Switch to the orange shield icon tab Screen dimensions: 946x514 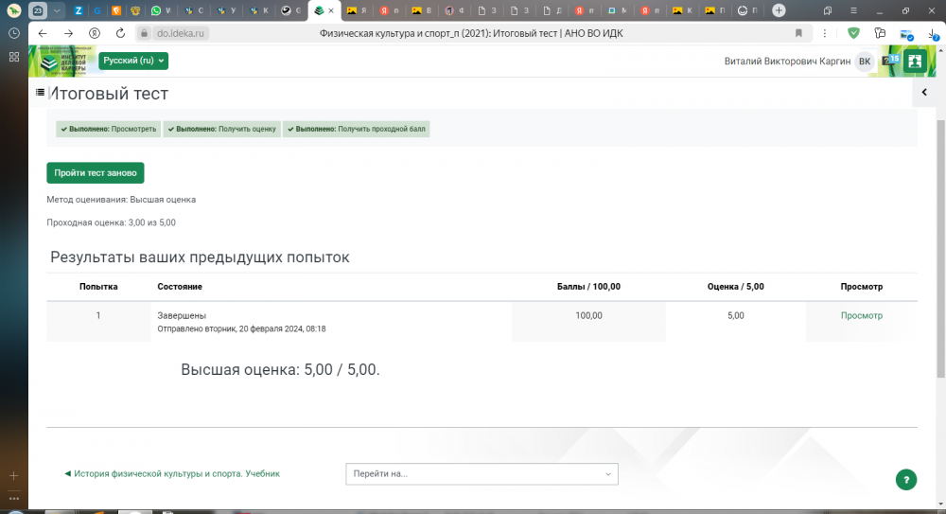(116, 10)
